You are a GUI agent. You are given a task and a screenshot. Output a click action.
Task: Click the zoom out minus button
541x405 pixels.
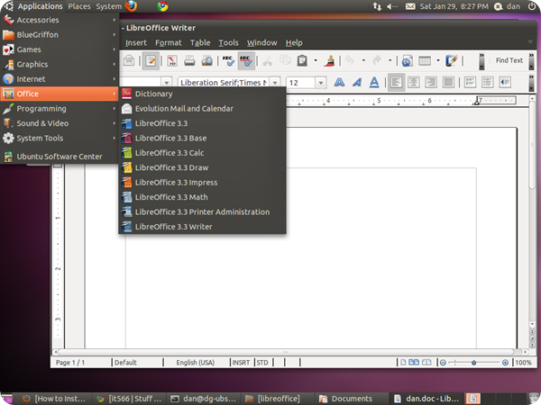(x=443, y=363)
